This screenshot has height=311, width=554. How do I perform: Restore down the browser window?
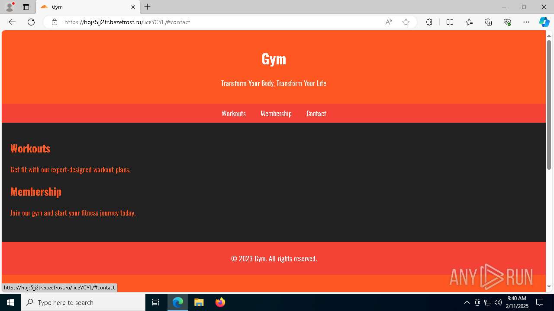[x=524, y=7]
